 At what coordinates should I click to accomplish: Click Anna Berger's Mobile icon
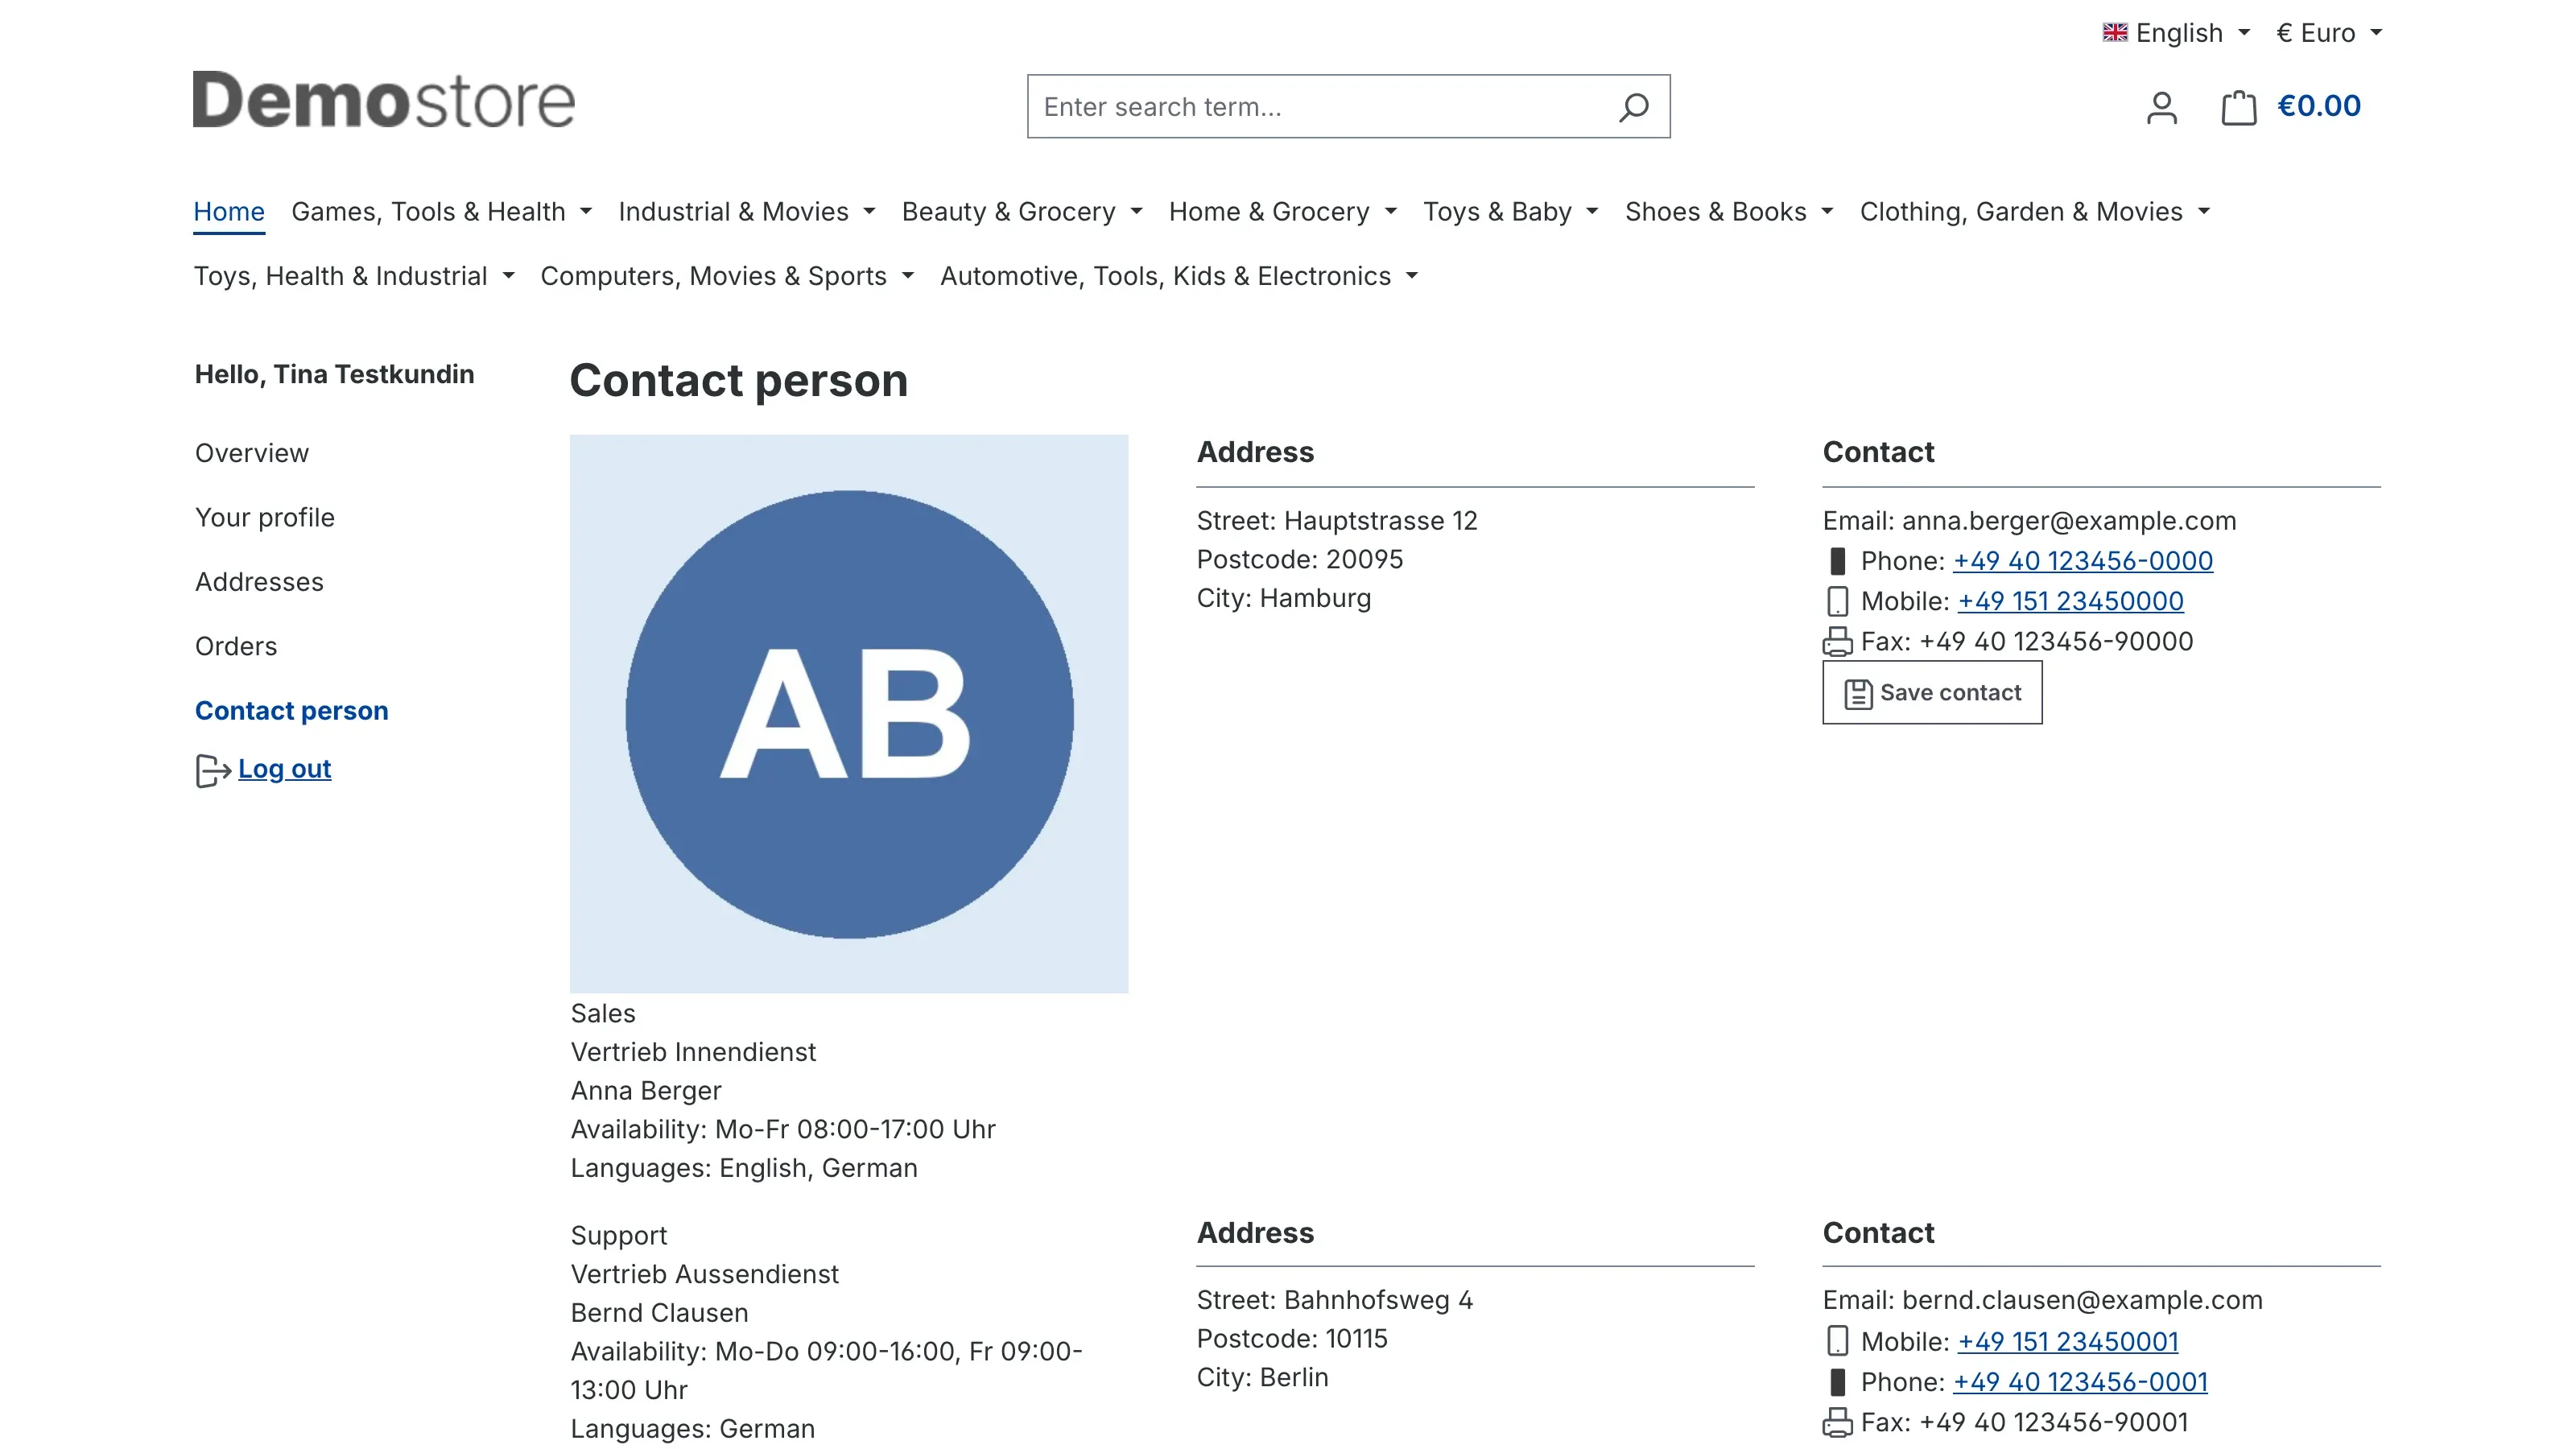1837,601
